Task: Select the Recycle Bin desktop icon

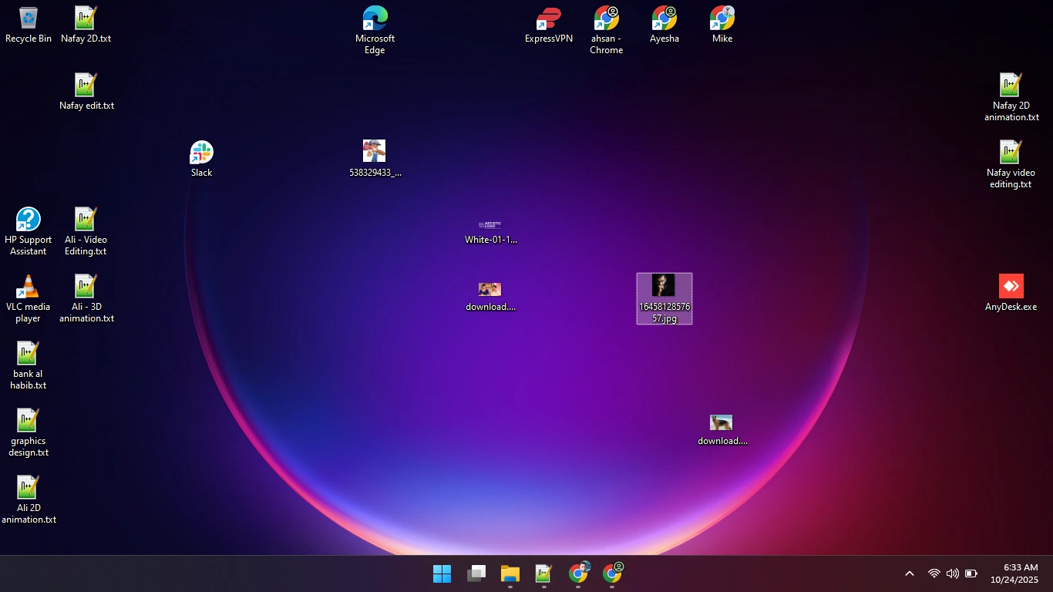Action: (x=29, y=25)
